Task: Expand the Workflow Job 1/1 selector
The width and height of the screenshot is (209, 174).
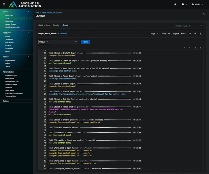Action: (189, 26)
